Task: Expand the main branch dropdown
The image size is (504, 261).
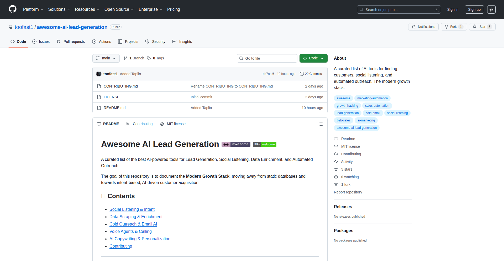Action: (106, 58)
